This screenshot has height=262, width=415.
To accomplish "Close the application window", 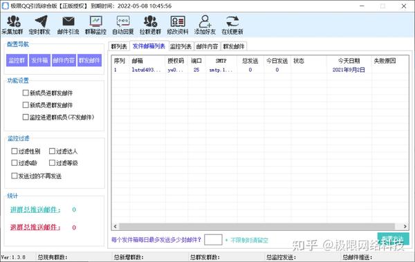I will [x=404, y=6].
